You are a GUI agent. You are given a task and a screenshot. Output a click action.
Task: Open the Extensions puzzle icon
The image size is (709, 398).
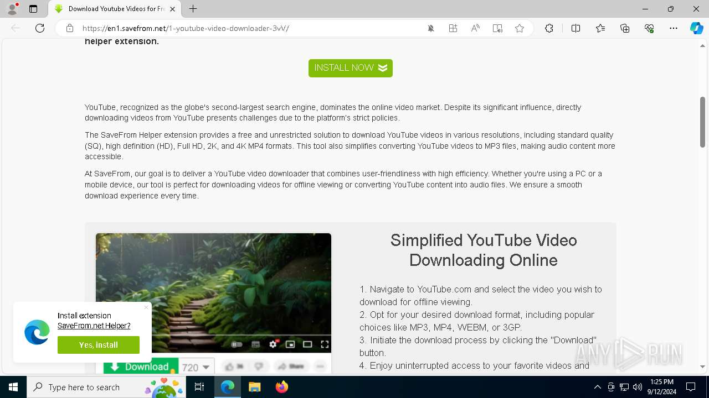click(549, 28)
